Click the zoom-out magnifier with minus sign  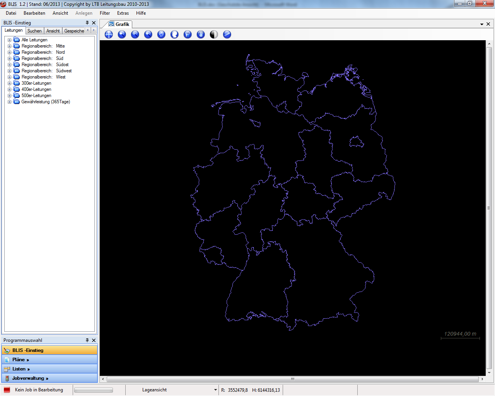(148, 34)
